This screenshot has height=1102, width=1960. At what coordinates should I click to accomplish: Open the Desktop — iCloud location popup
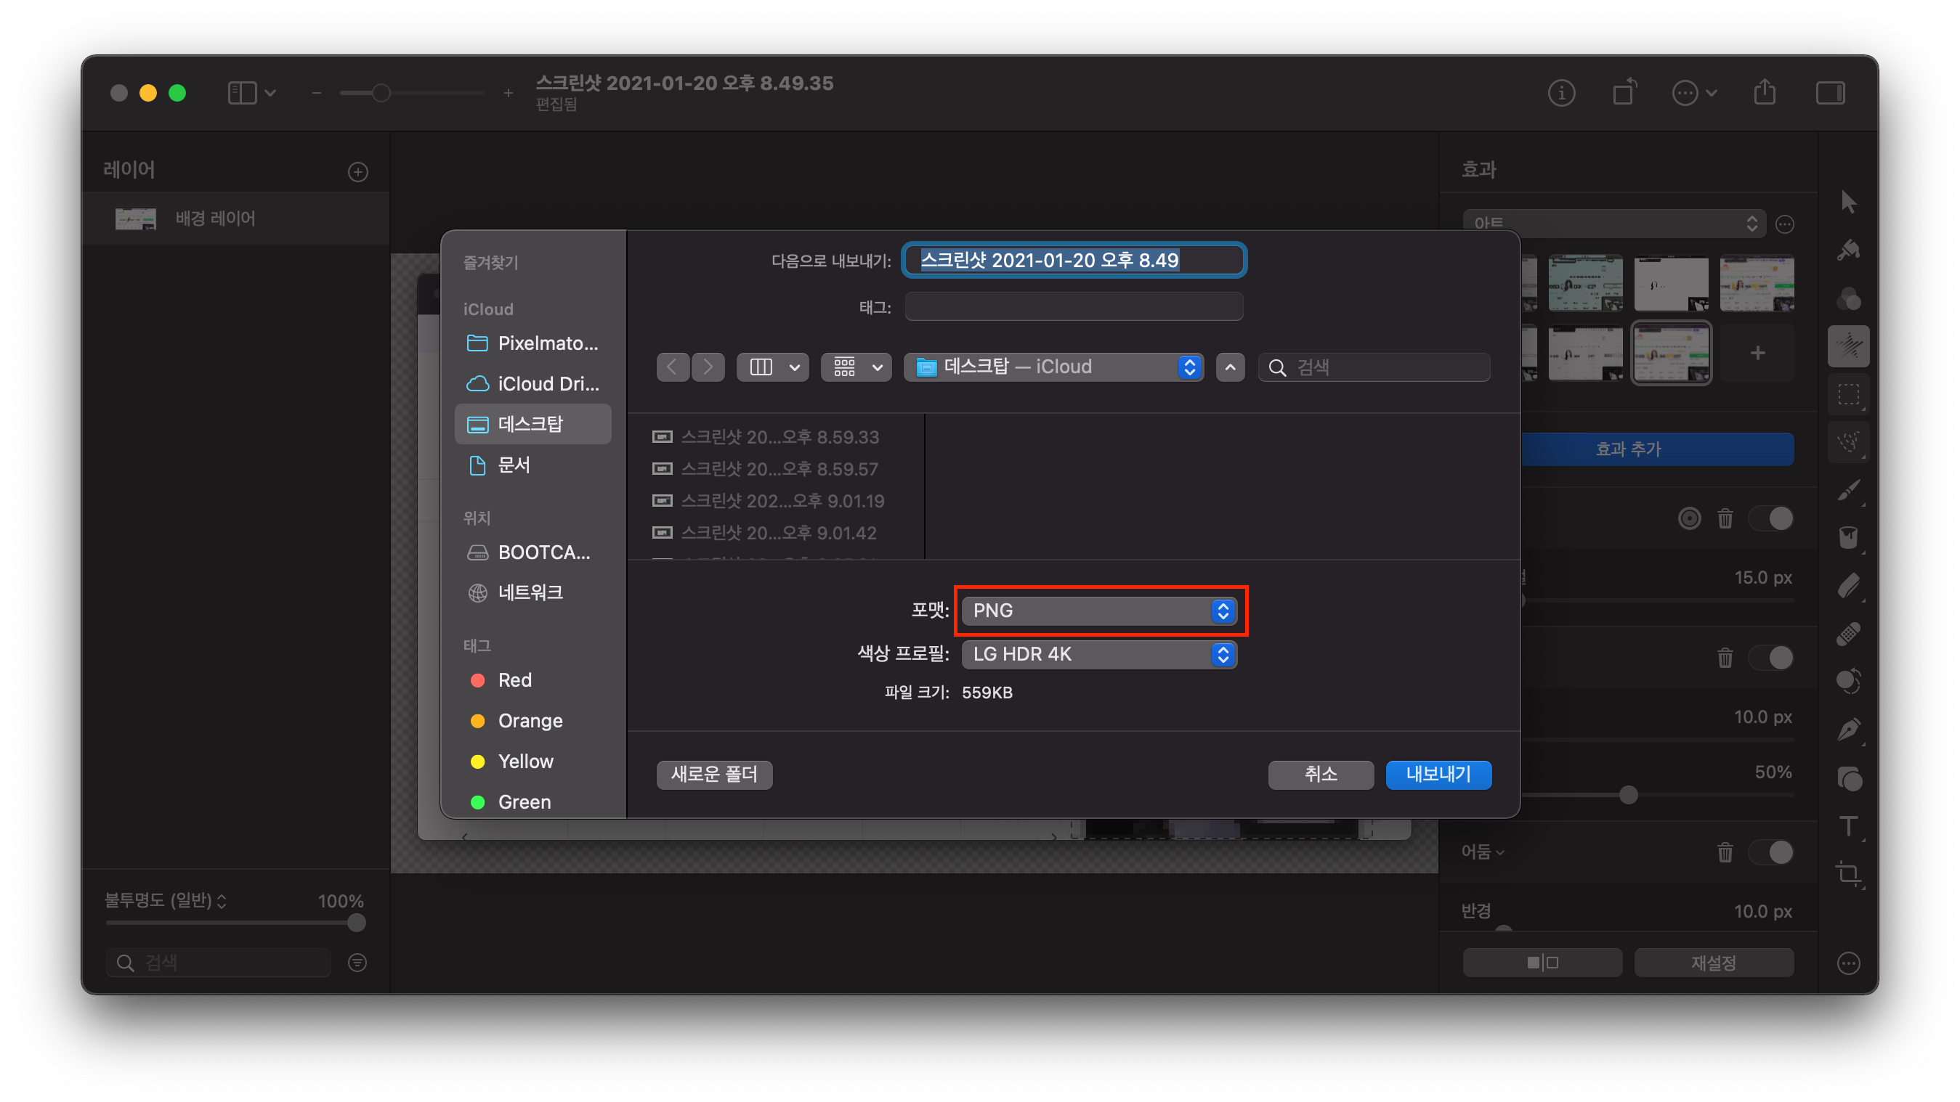point(1053,367)
